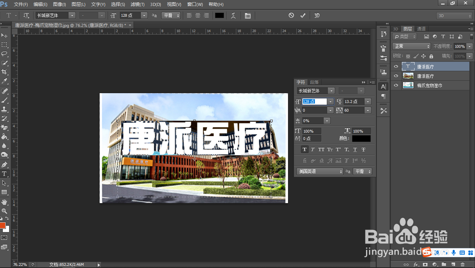This screenshot has width=475, height=268.
Task: Filter layers by type layers icon
Action: [x=443, y=36]
